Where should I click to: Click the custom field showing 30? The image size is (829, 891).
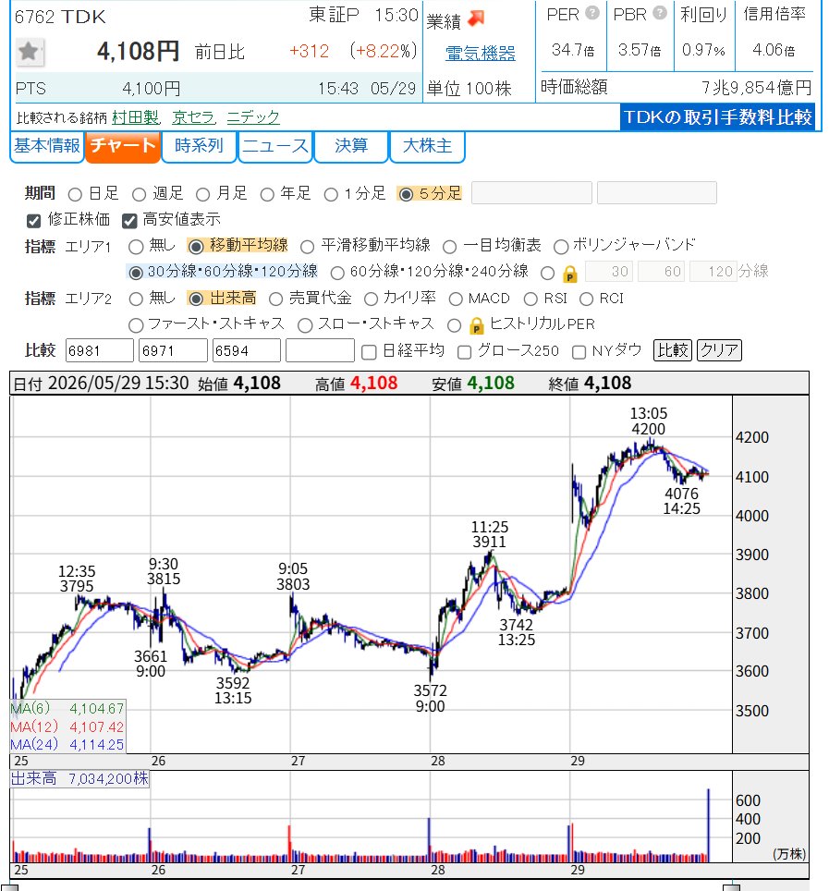tap(608, 272)
